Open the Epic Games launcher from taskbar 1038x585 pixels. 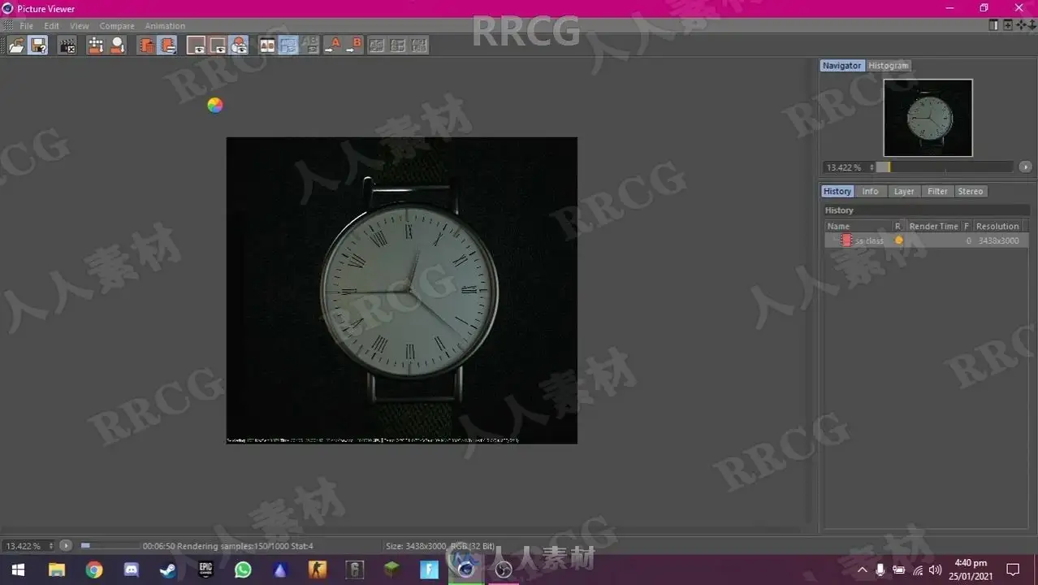(205, 570)
